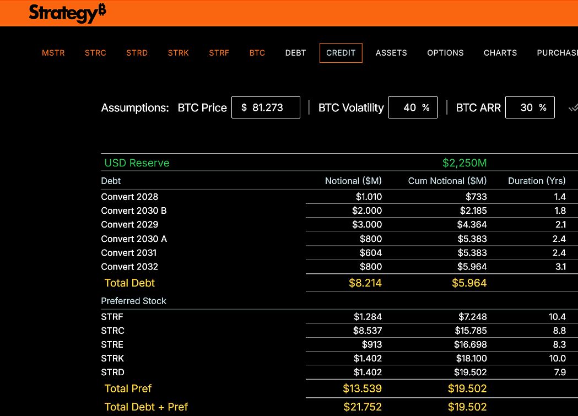
Task: Select the STRF tab
Action: (x=219, y=53)
